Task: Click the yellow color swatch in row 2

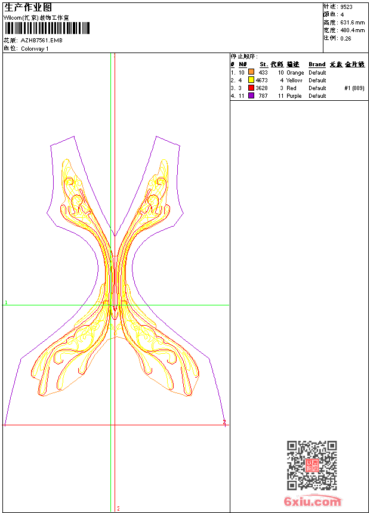Action: coord(251,80)
